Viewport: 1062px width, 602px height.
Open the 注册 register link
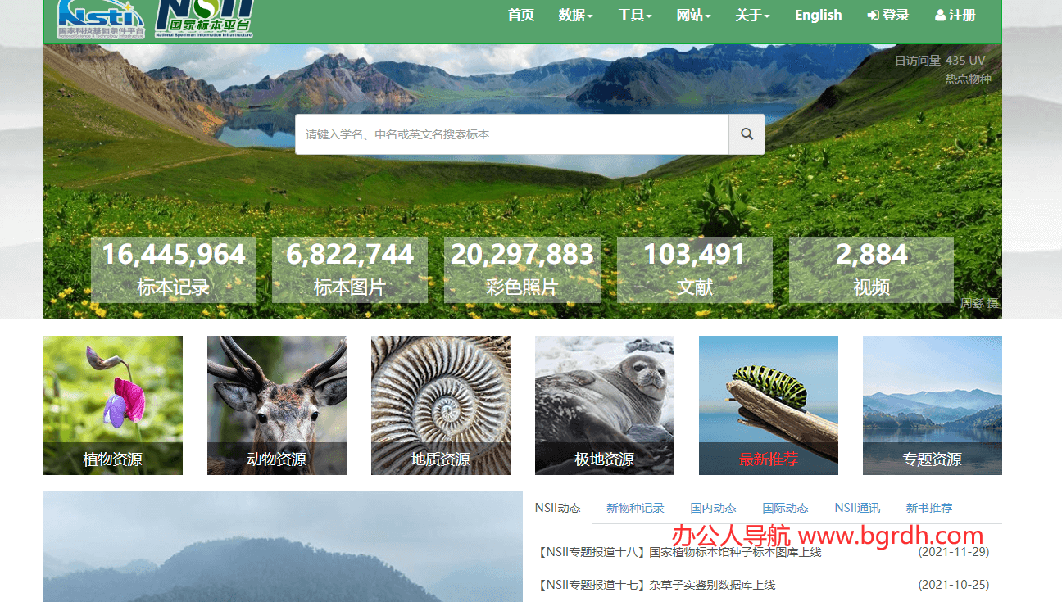(955, 16)
